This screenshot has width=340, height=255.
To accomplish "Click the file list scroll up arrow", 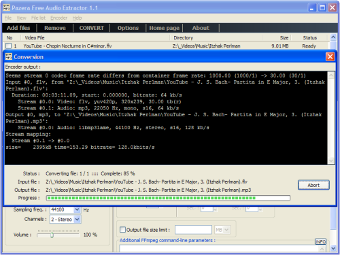I will 333,37.
